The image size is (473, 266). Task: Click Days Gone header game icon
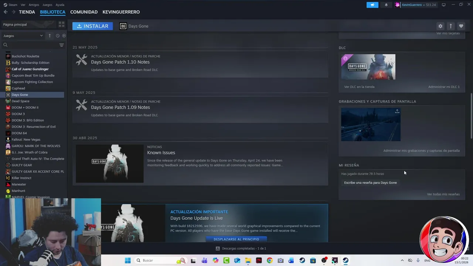pos(123,26)
